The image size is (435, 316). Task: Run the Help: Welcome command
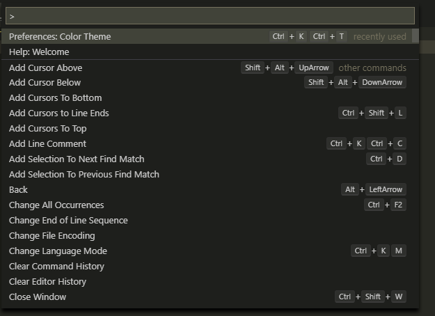click(x=210, y=52)
